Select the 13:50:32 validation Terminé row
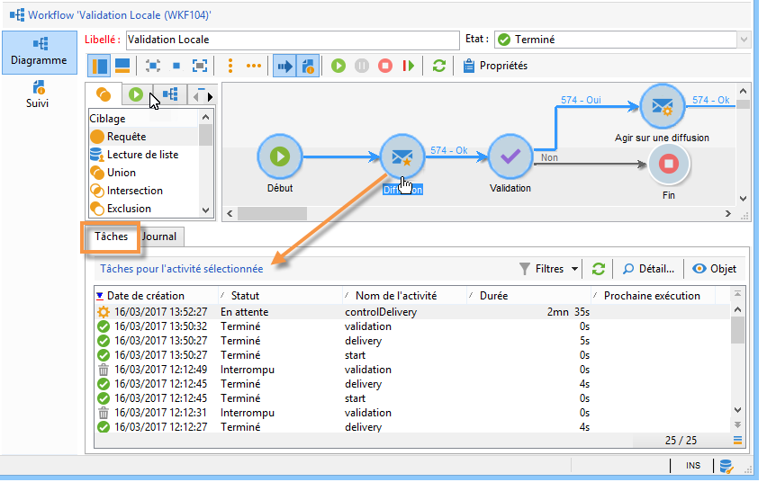767x491 pixels. tap(412, 326)
